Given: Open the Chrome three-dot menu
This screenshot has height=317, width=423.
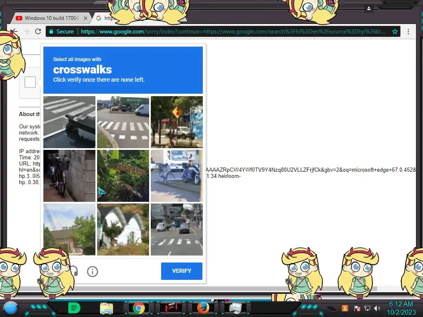Looking at the screenshot, I should [408, 31].
